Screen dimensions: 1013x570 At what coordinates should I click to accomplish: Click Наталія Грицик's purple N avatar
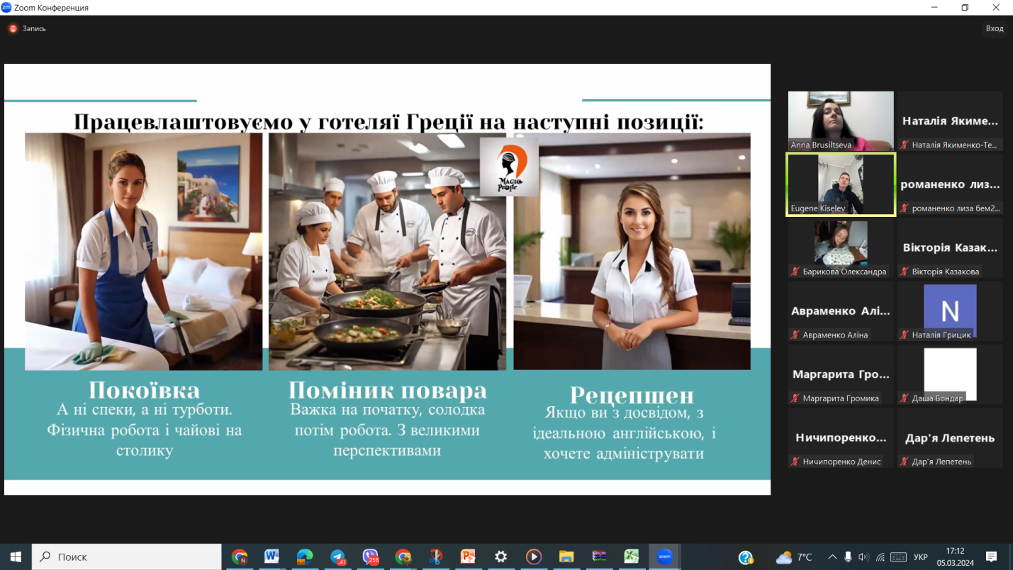click(950, 311)
